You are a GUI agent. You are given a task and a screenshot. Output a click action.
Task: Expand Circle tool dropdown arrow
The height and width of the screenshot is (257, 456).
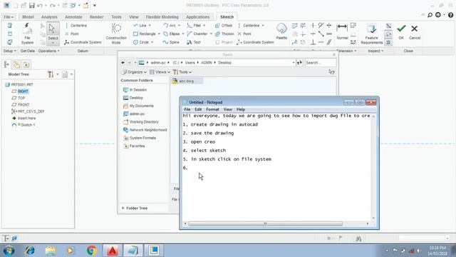(152, 43)
